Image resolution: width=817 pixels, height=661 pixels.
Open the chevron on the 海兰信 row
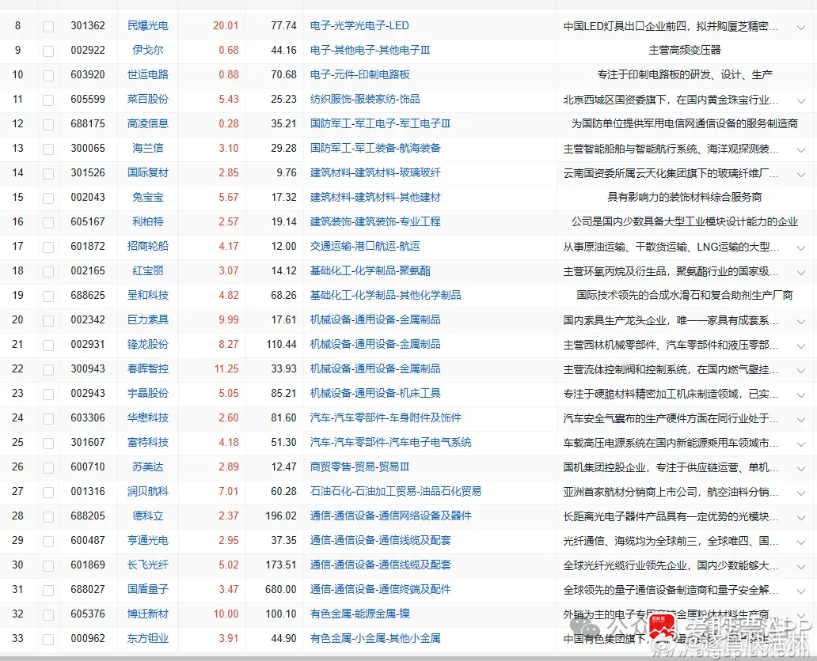801,148
